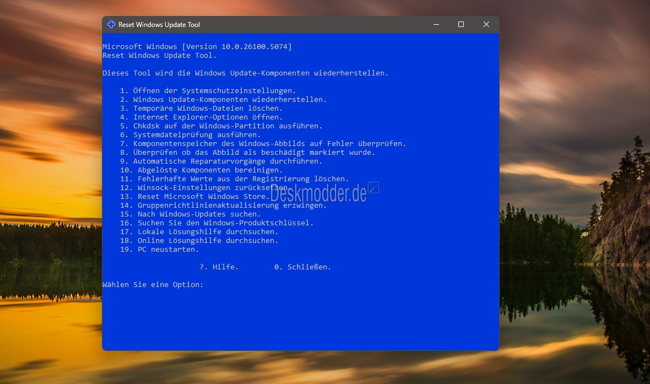The width and height of the screenshot is (650, 384).
Task: Close the Reset Windows Update Tool window
Action: pos(486,24)
